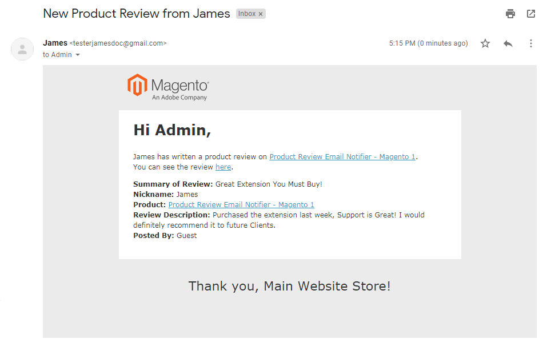Star this email from James
551x351 pixels.
click(485, 43)
